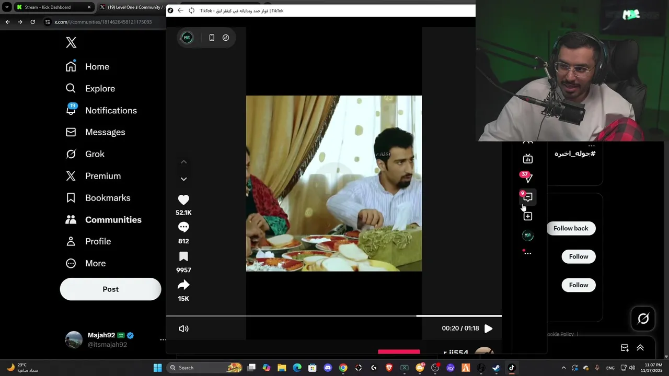This screenshot has width=669, height=376.
Task: Click the white Post button
Action: pos(110,289)
